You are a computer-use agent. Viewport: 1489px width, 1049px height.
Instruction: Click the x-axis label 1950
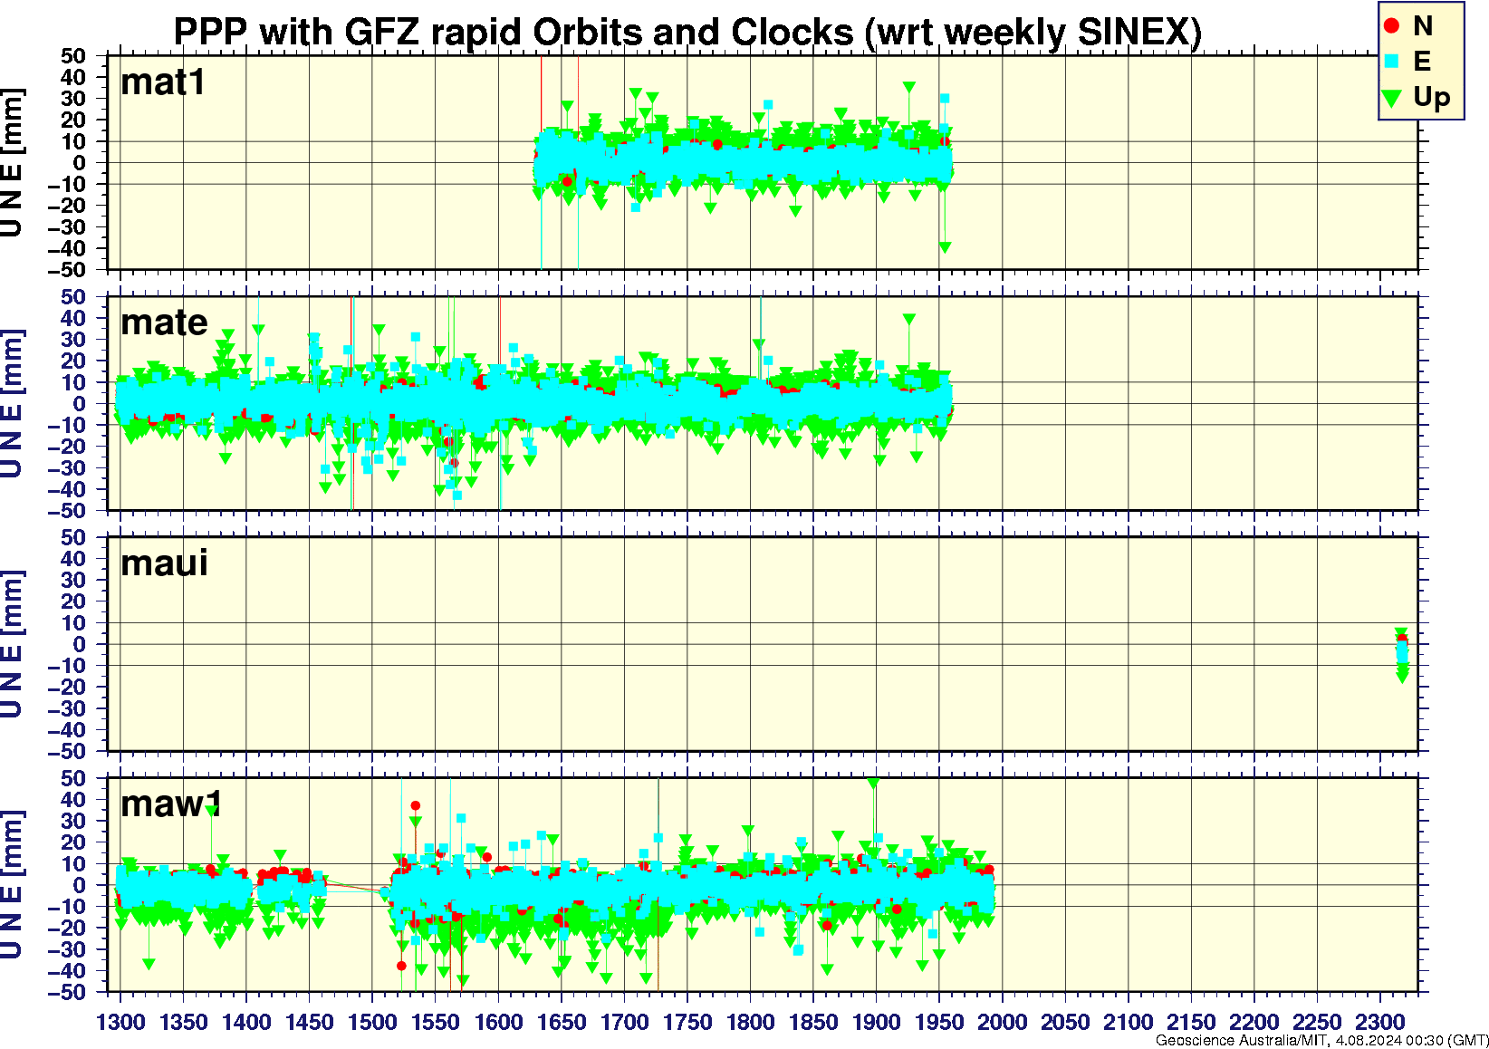click(939, 1022)
